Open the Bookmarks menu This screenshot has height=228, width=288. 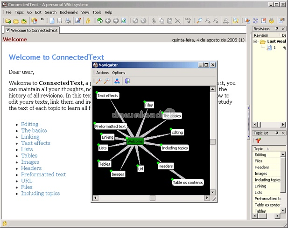(69, 12)
